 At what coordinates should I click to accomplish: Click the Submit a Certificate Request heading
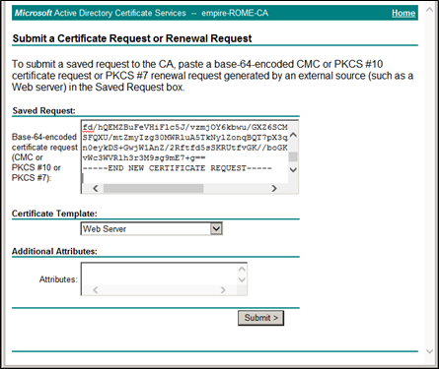click(132, 38)
